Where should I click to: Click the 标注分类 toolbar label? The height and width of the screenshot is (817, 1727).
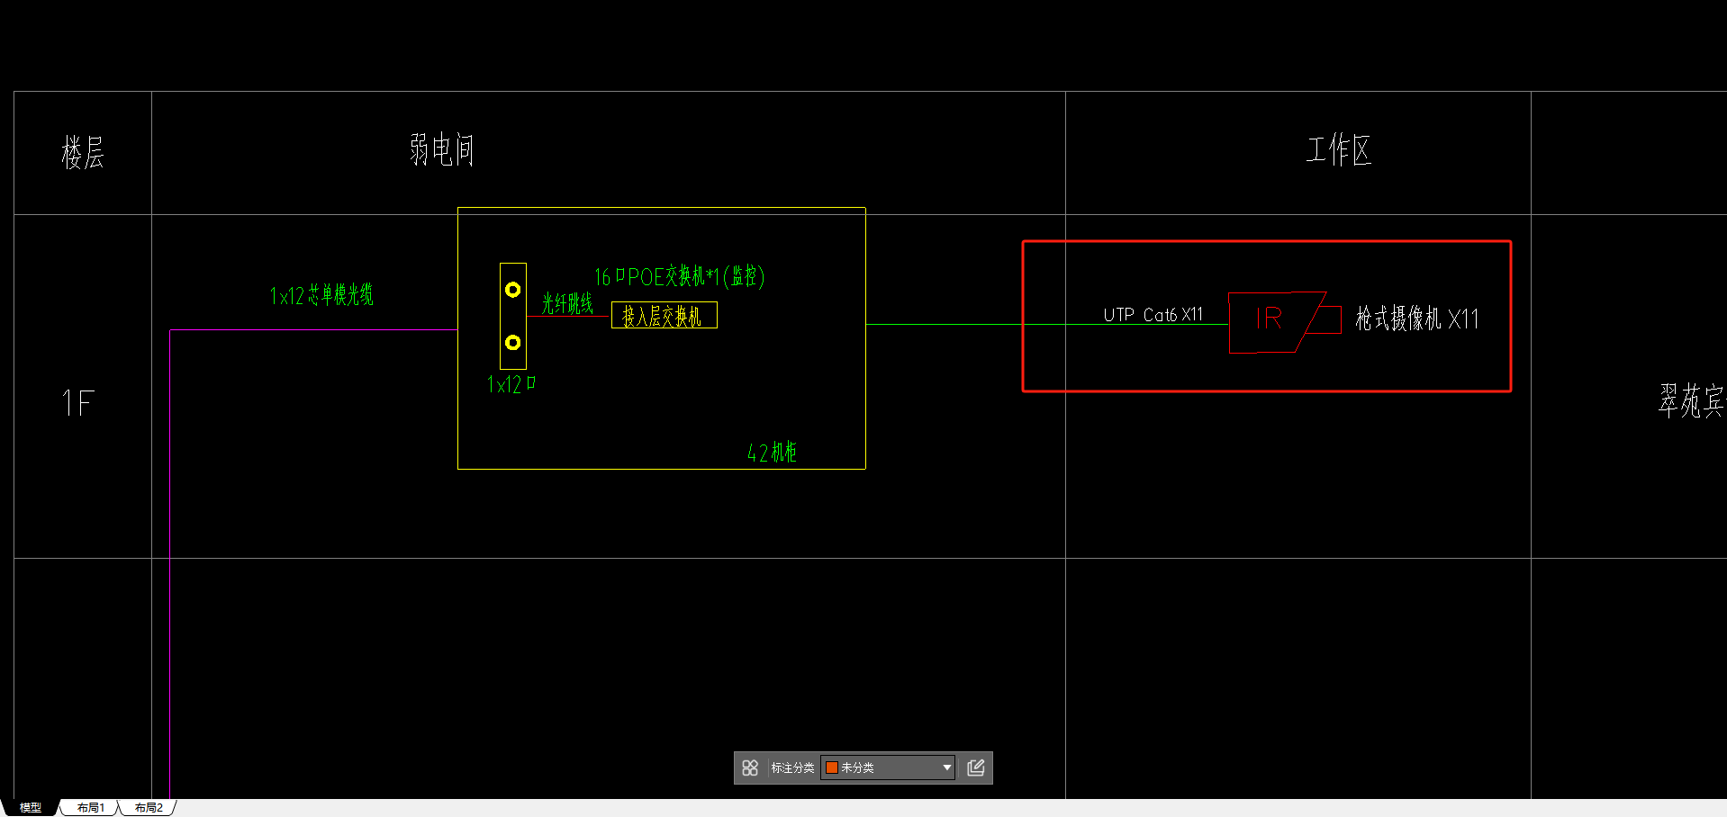click(792, 768)
